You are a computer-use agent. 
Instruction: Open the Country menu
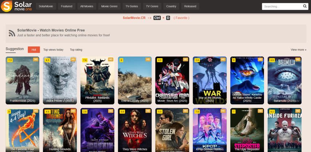(x=171, y=6)
